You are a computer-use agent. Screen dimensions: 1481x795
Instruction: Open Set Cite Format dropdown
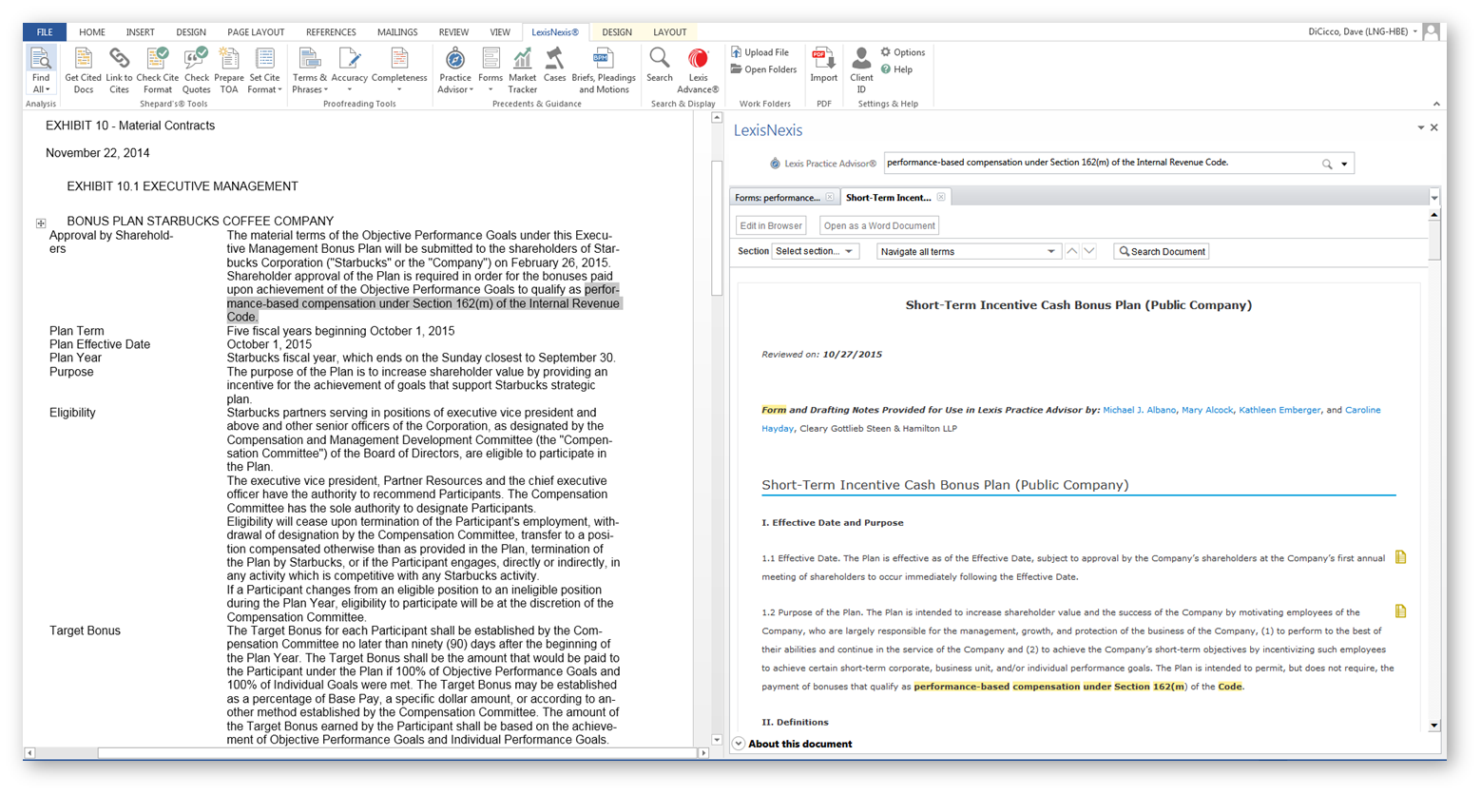point(265,69)
